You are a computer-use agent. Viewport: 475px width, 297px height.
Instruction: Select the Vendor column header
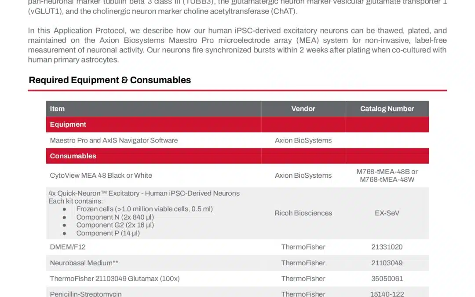pyautogui.click(x=303, y=109)
